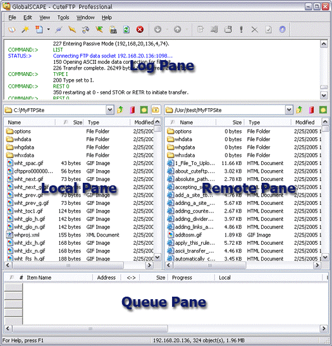This screenshot has width=332, height=346.
Task: Sort remote pane by Name column
Action: coord(190,122)
